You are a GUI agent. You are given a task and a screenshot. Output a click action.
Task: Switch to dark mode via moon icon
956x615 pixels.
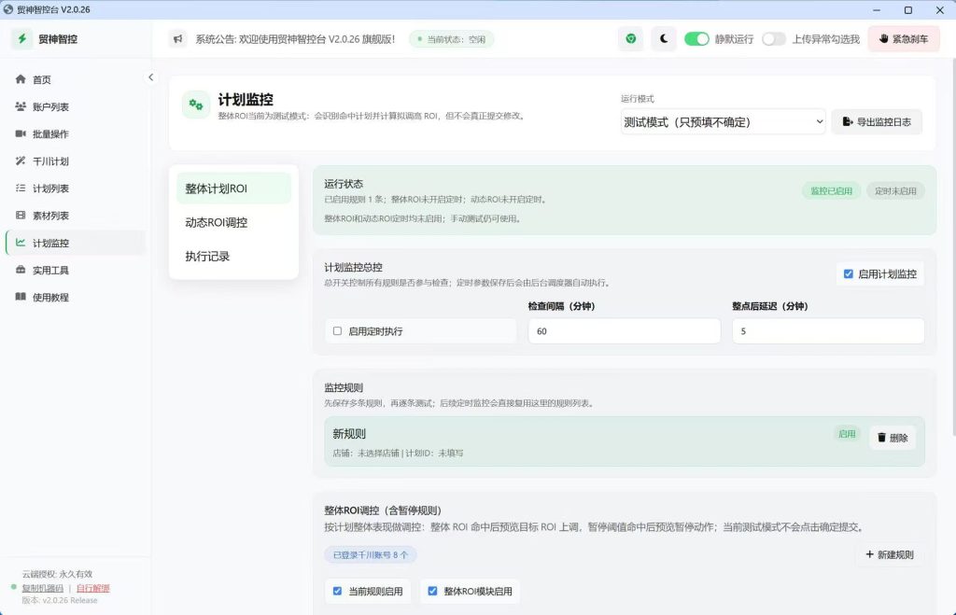point(664,39)
